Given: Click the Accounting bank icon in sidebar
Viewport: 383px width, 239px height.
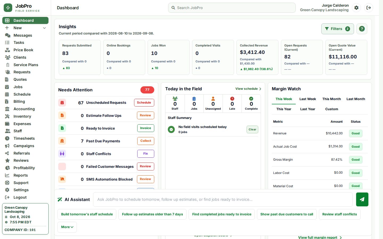Looking at the screenshot, I should pyautogui.click(x=7, y=109).
